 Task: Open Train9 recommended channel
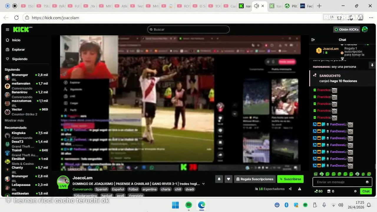(27, 152)
